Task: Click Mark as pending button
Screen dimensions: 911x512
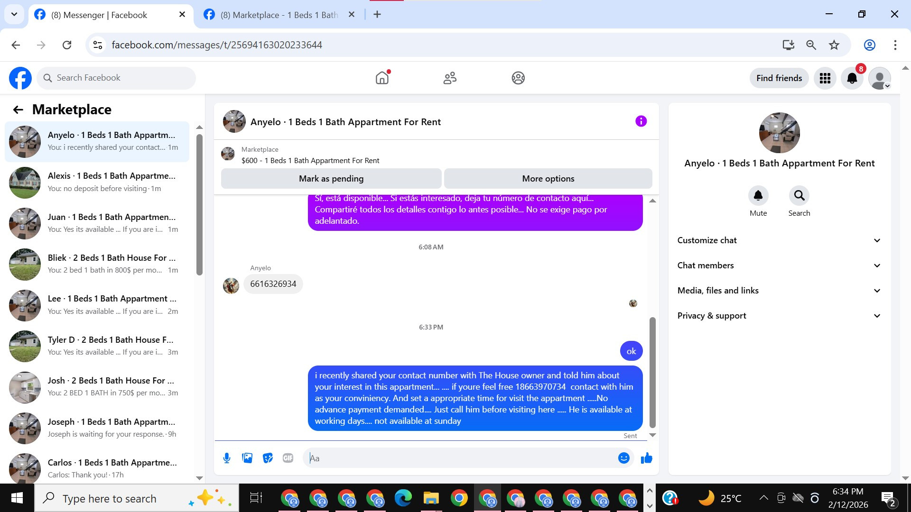Action: pyautogui.click(x=331, y=179)
